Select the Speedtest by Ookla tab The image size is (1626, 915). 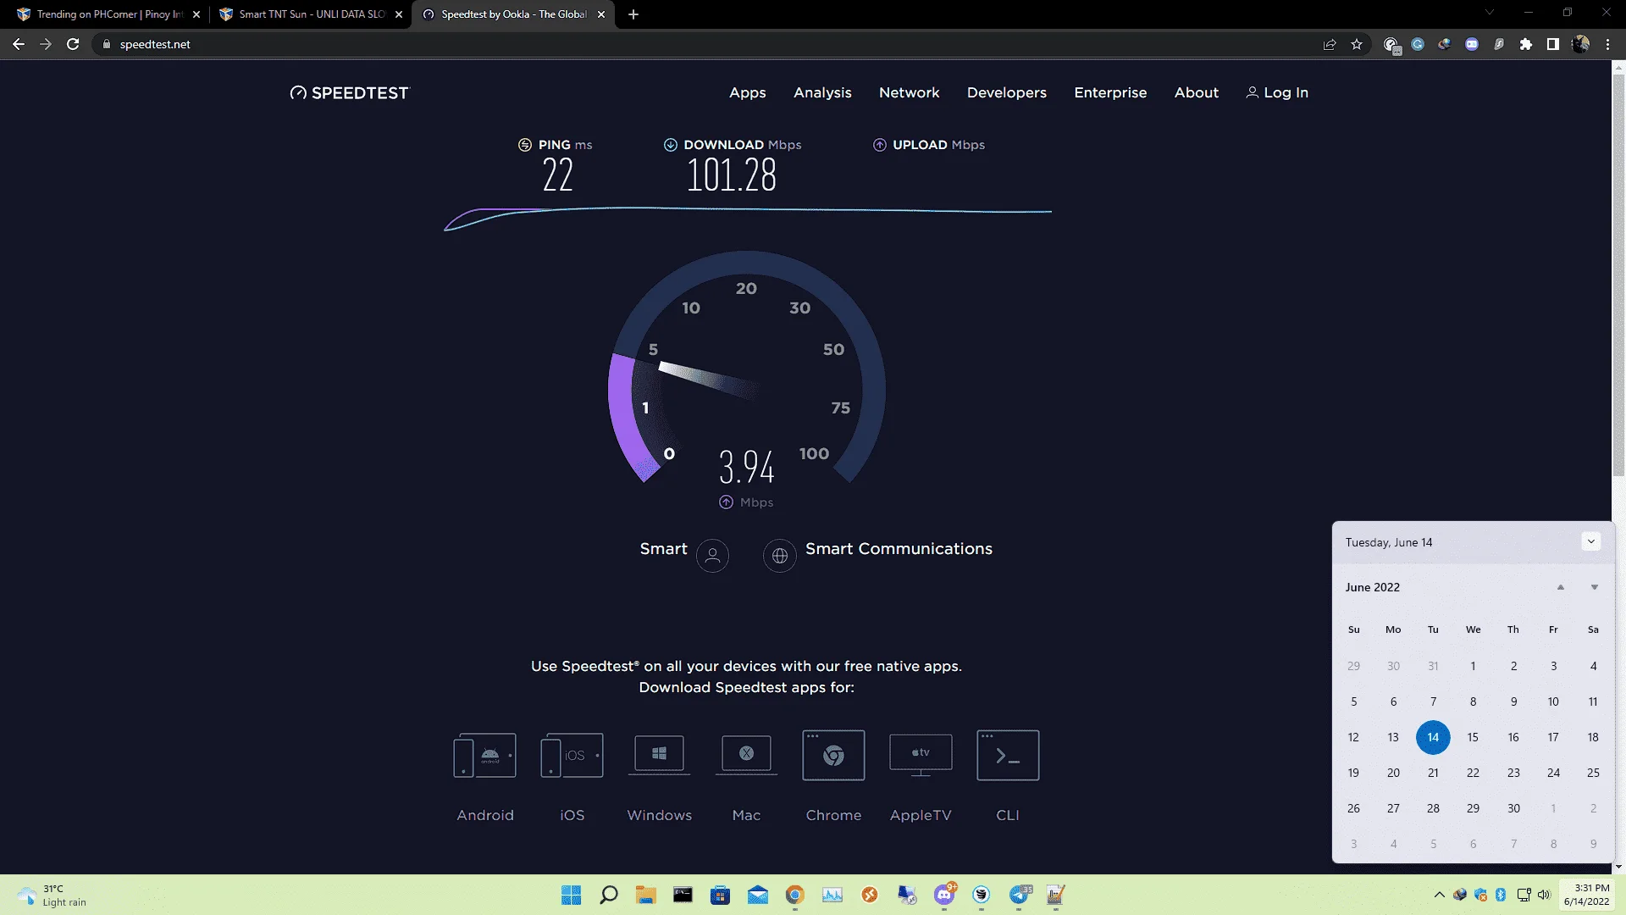513,14
